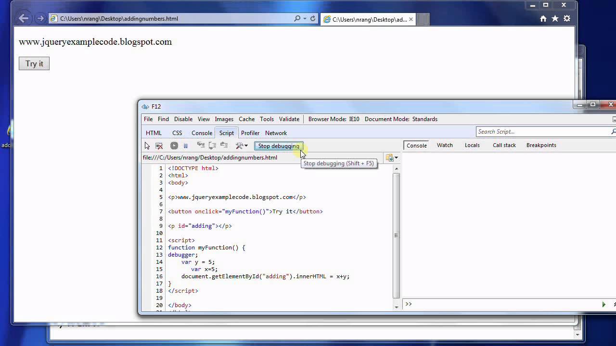Click the function myFunction() line
Viewport: 616px width, 346px height.
tap(206, 247)
